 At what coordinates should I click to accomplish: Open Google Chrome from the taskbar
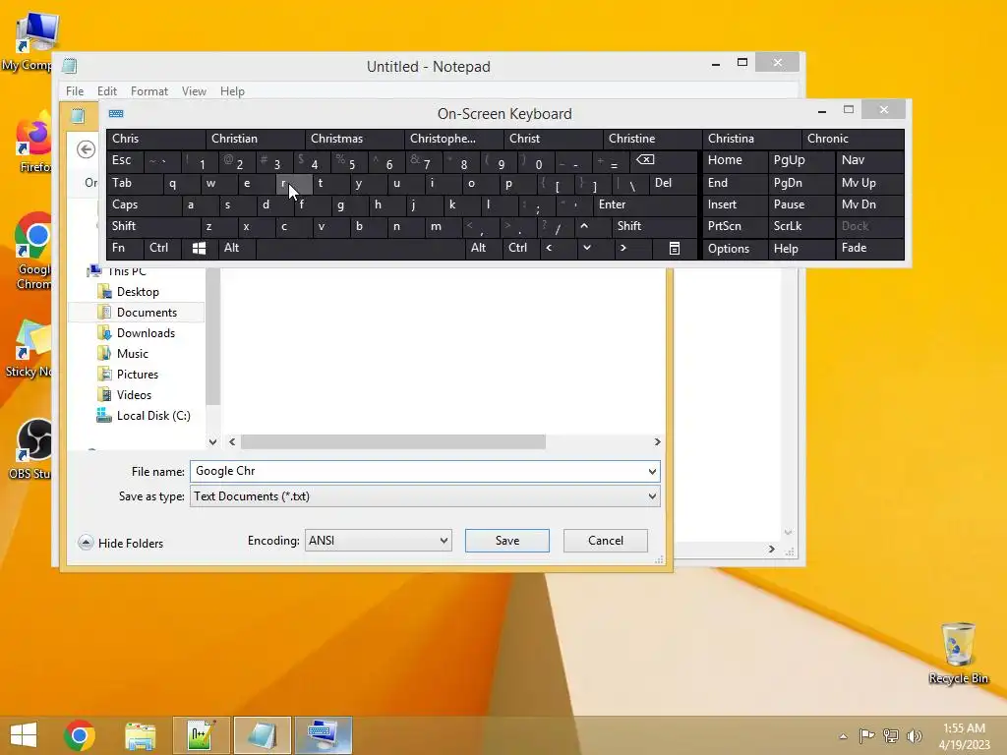click(x=80, y=735)
